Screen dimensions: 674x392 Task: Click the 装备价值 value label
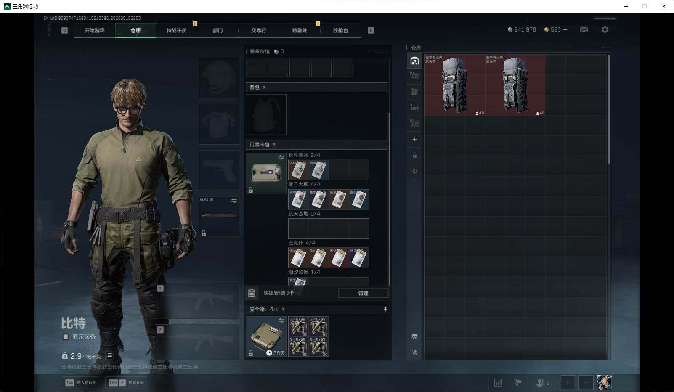(260, 51)
